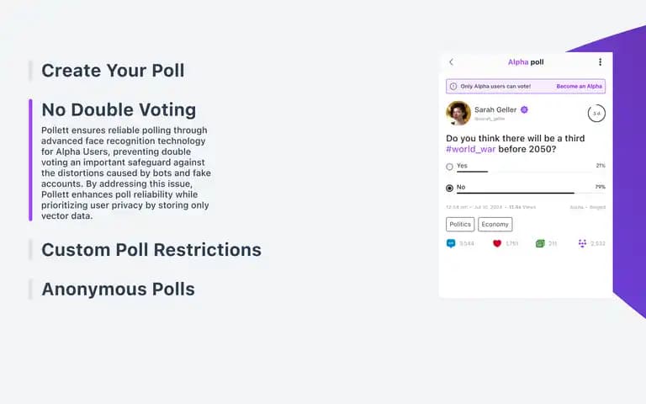Click the blue comments icon

(451, 243)
